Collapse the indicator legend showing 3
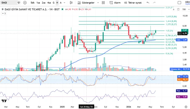The image size is (190, 109). (x=4, y=13)
